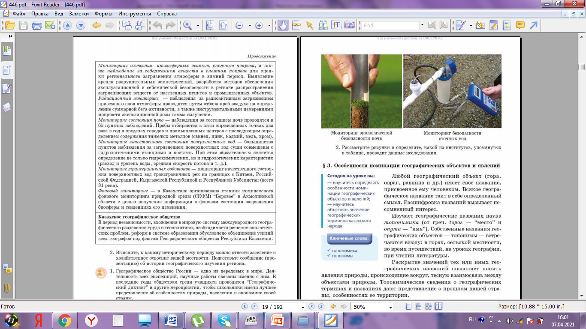Screen dimensions: 586x329
Task: Open the Правка menu
Action: click(x=39, y=14)
